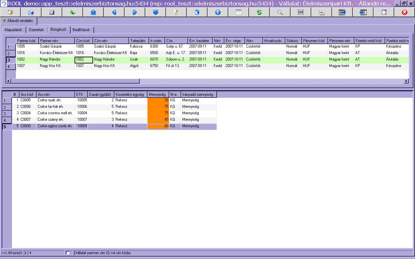
Task: Open the Beállítások tab
Action: click(x=81, y=30)
